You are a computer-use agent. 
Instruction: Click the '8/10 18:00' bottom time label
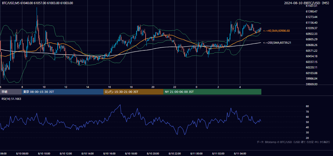coord(131,154)
